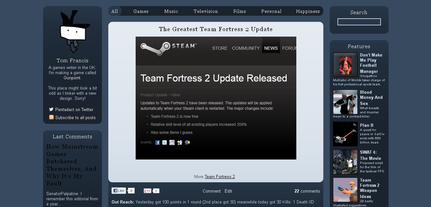The image size is (431, 207).
Task: Open Blood Money And Sex feature link
Action: point(371,98)
